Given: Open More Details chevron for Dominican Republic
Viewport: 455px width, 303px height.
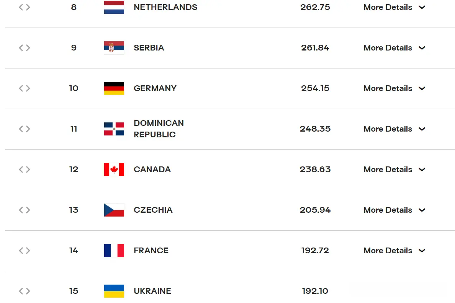Looking at the screenshot, I should tap(422, 129).
